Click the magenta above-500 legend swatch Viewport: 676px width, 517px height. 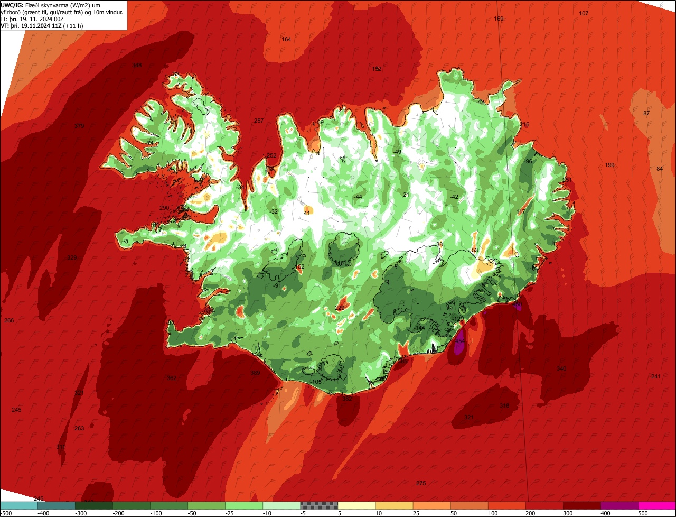pos(656,505)
